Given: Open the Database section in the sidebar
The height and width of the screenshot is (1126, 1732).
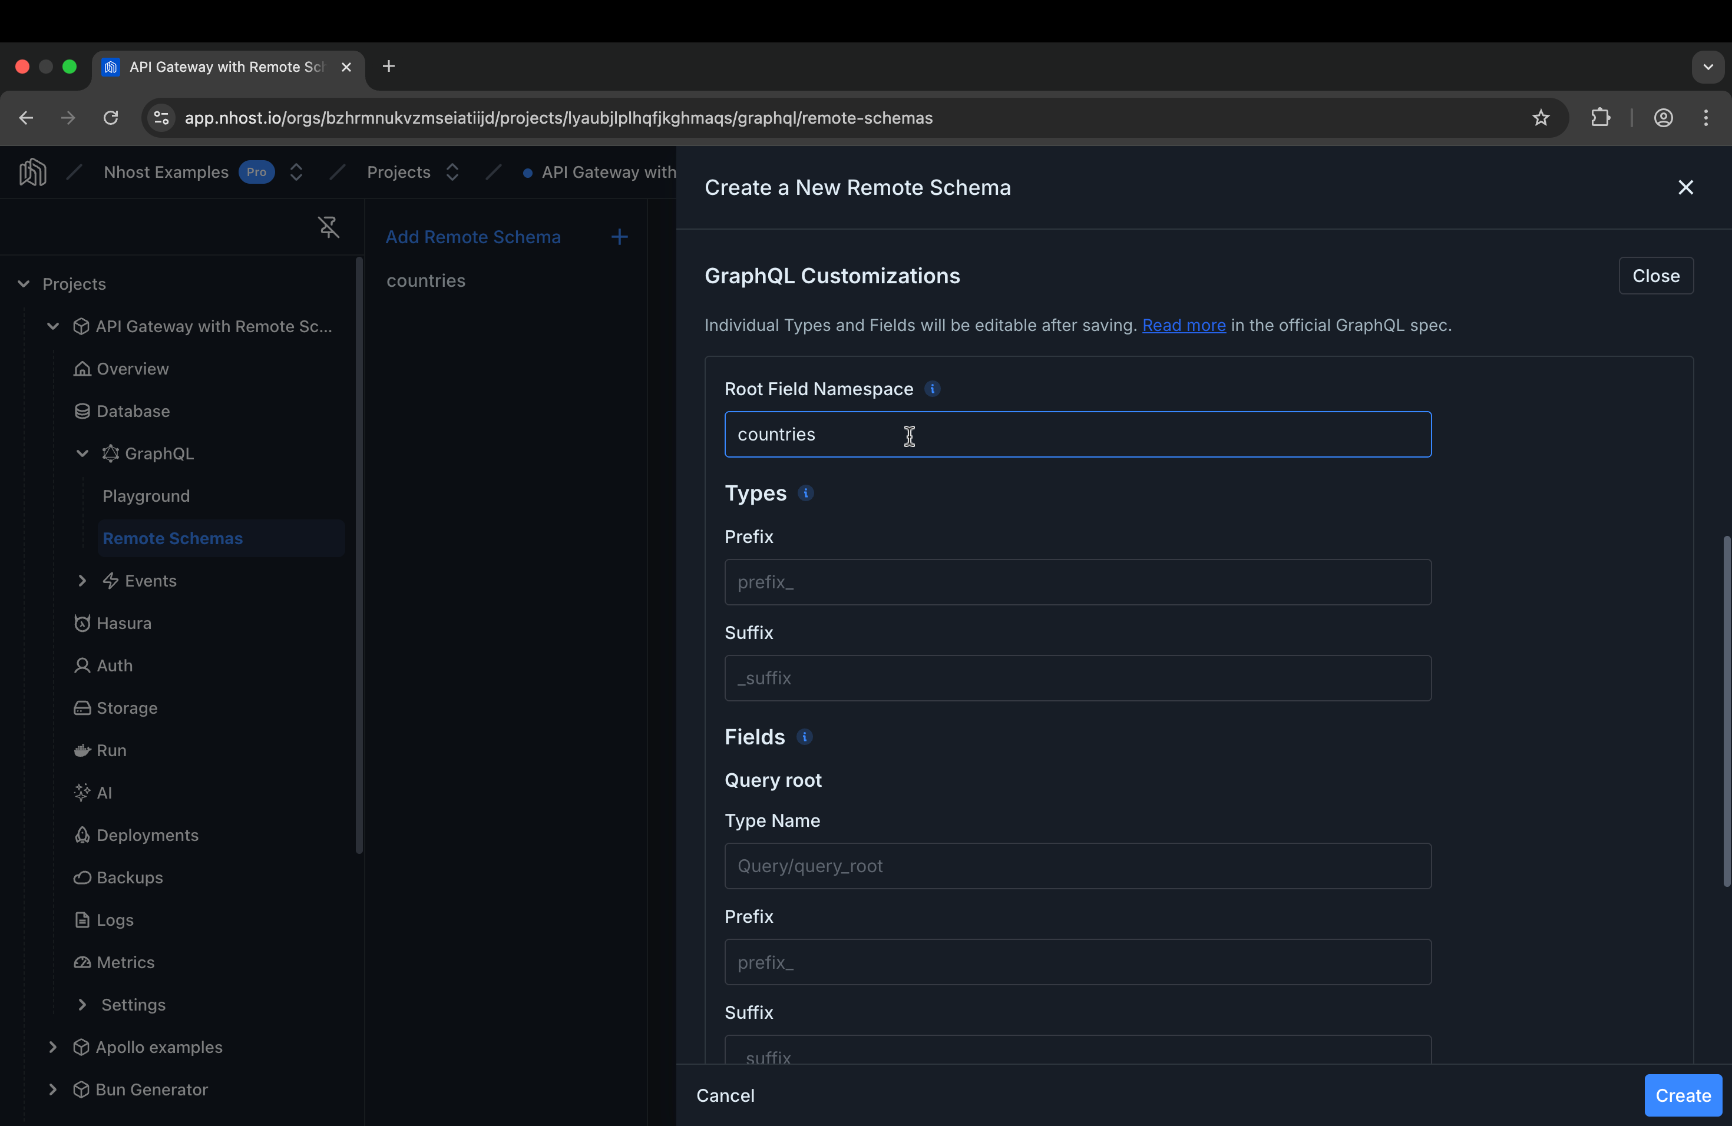Looking at the screenshot, I should coord(133,411).
